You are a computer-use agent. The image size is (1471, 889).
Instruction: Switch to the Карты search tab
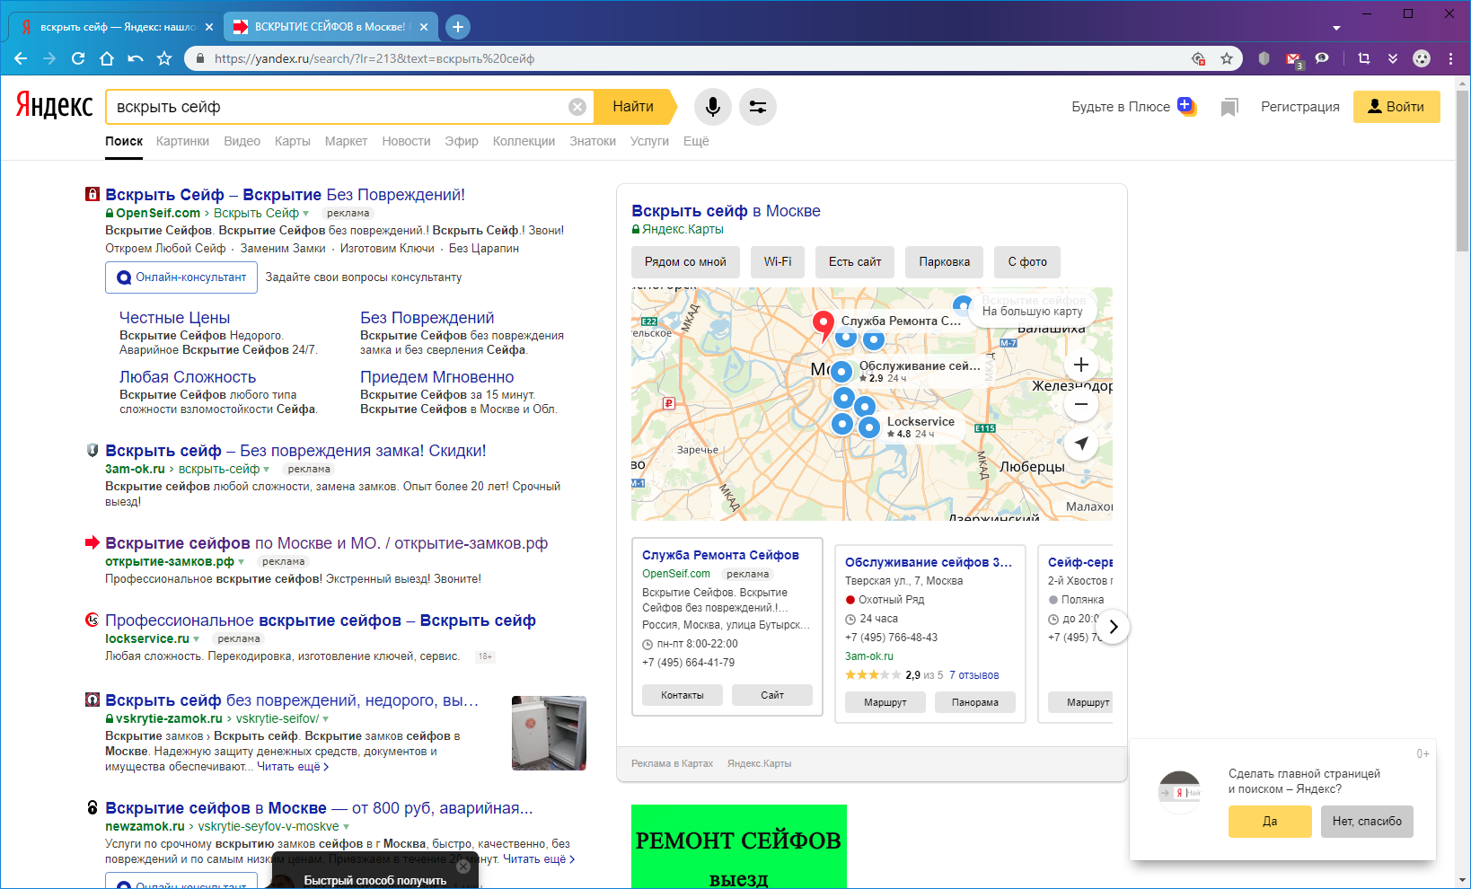293,141
